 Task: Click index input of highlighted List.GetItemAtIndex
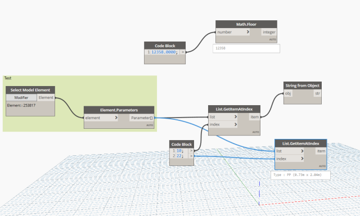pos(290,159)
